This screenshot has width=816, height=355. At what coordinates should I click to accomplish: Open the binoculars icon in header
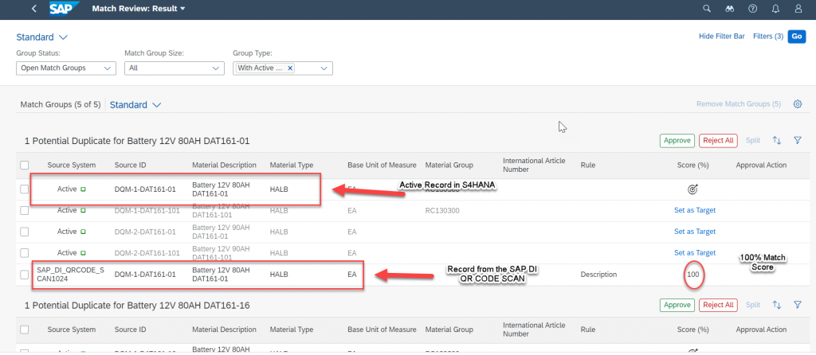point(729,9)
